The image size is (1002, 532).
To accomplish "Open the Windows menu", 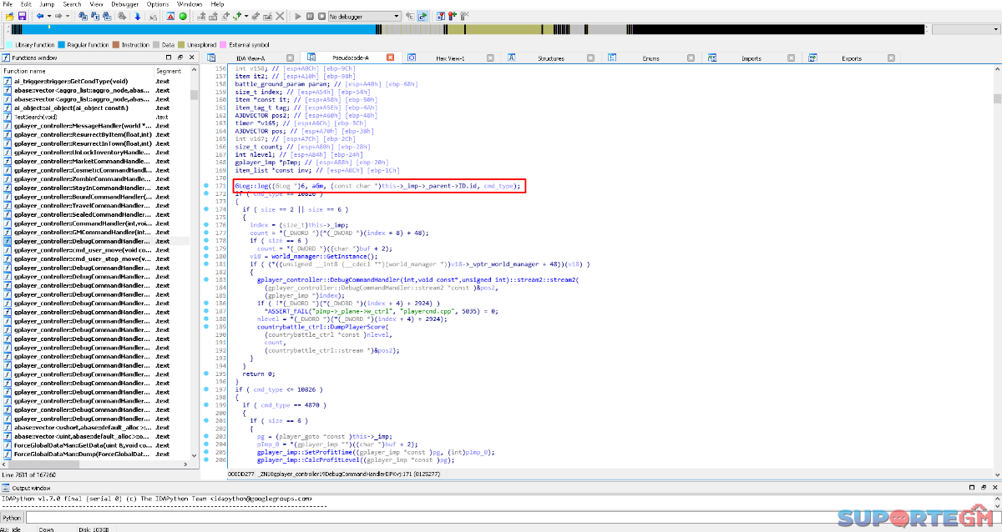I will coord(190,4).
